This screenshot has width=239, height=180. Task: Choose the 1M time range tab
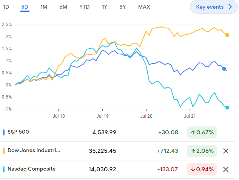click(x=44, y=7)
